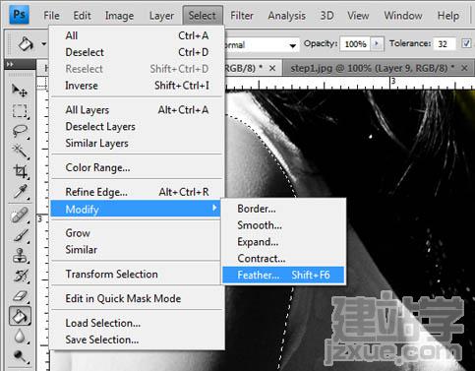This screenshot has height=371, width=475.
Task: Choose Border in Modify submenu
Action: (283, 209)
